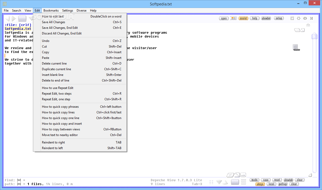The height and width of the screenshot is (190, 322).
Task: Toggle the showtab button
Action: coord(288,180)
